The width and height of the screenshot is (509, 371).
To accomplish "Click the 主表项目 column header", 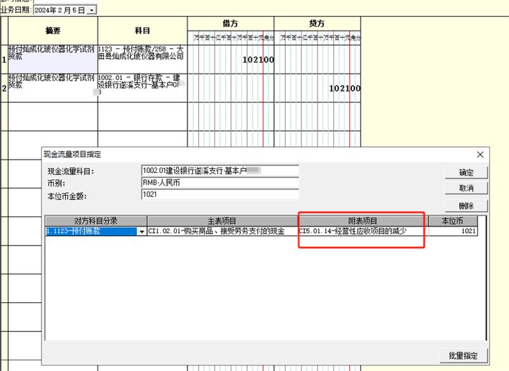I will pyautogui.click(x=222, y=220).
